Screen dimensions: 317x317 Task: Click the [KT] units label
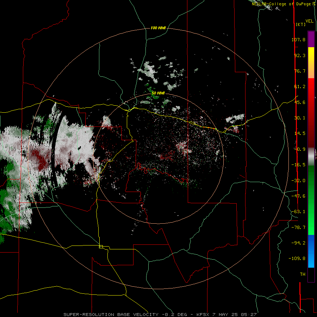301,24
